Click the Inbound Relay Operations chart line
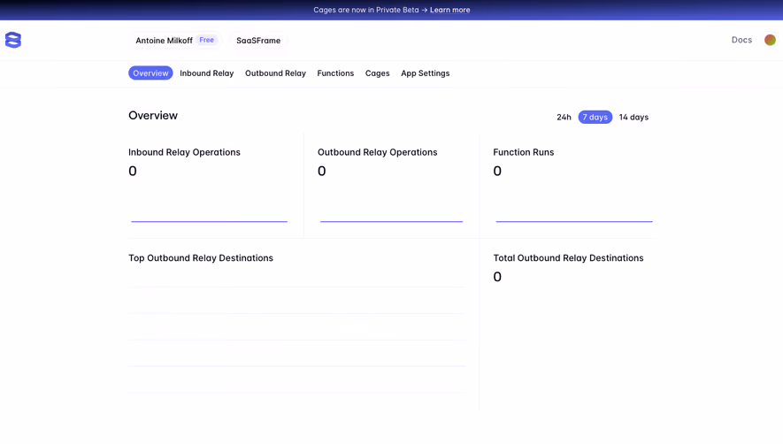The image size is (783, 444). click(x=209, y=221)
